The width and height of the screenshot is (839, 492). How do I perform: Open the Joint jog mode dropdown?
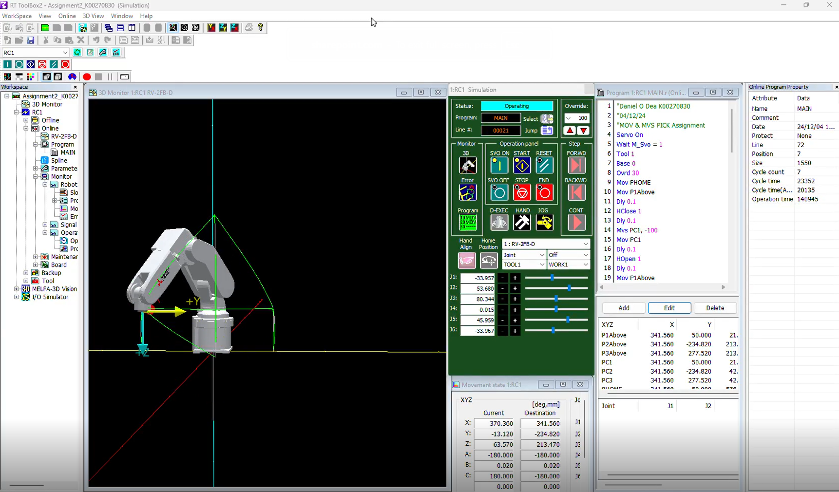click(x=524, y=255)
